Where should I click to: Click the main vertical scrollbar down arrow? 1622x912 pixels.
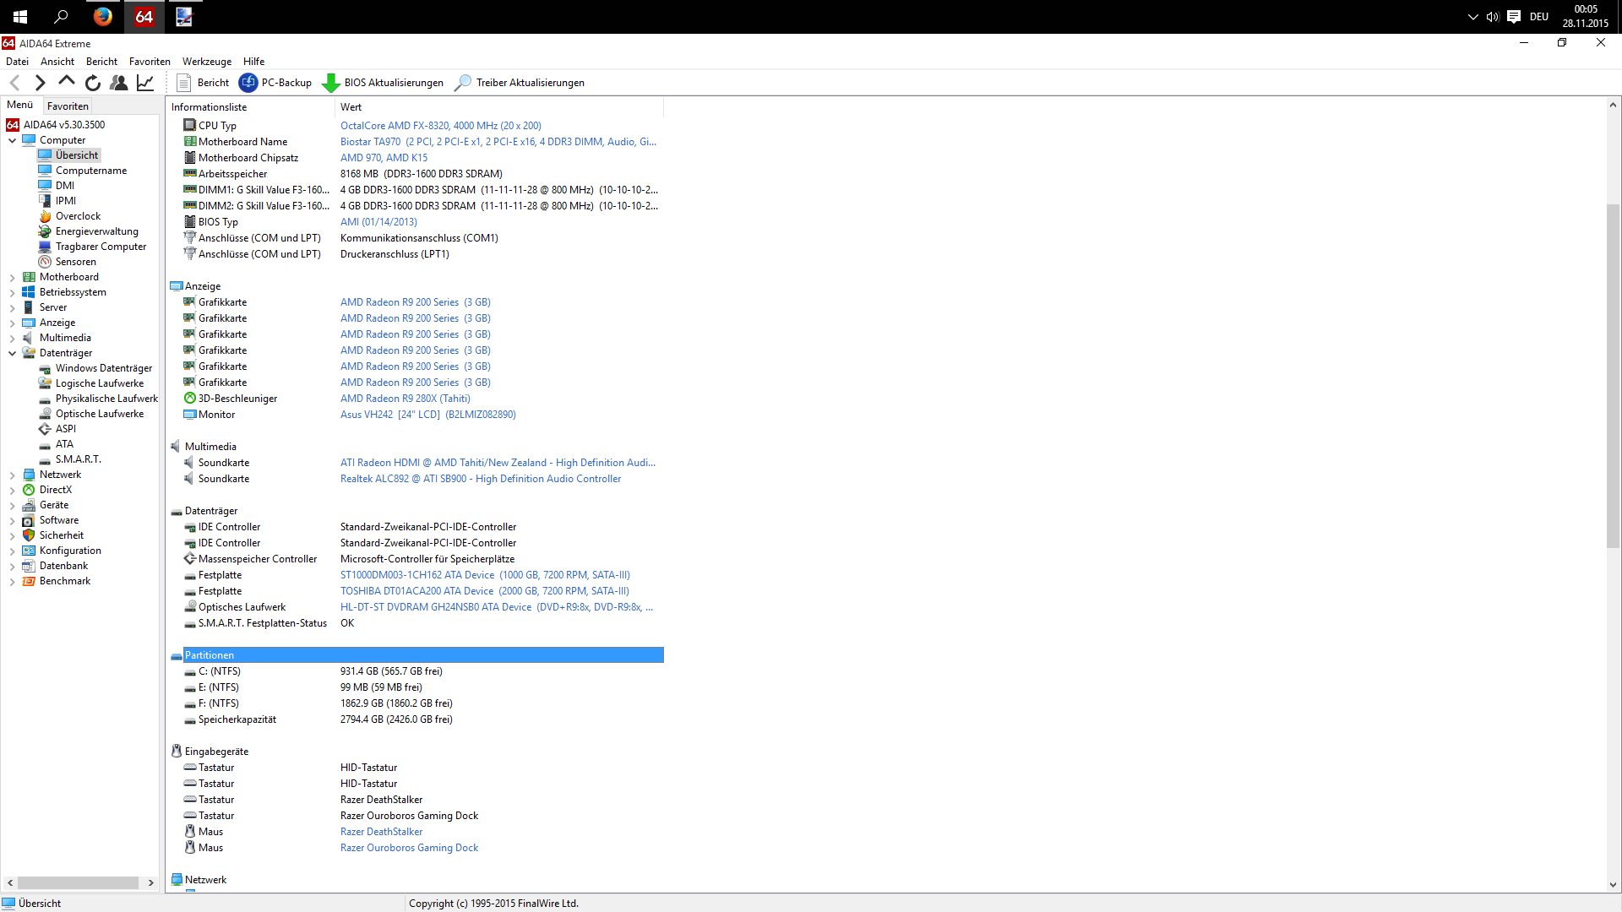1613,885
